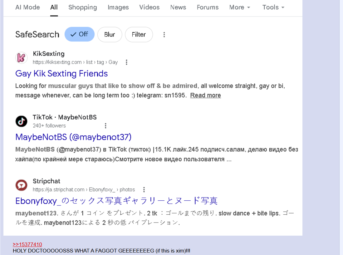Screen dimensions: 343x255
Task: Select the Videos search tab
Action: pos(149,7)
